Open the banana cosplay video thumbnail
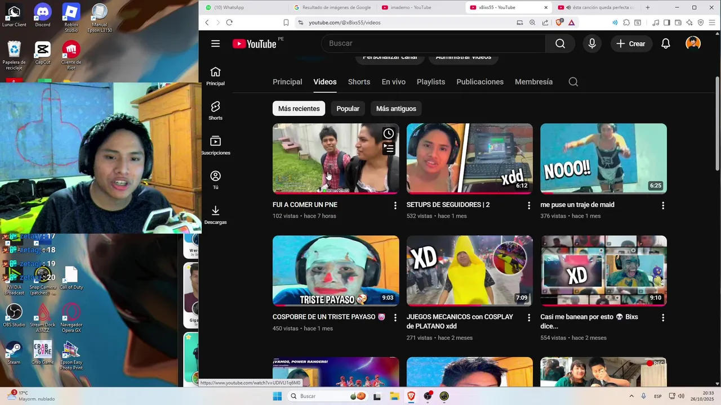This screenshot has height=405, width=721. [470, 271]
